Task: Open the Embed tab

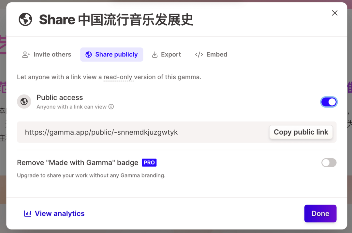Action: [211, 54]
